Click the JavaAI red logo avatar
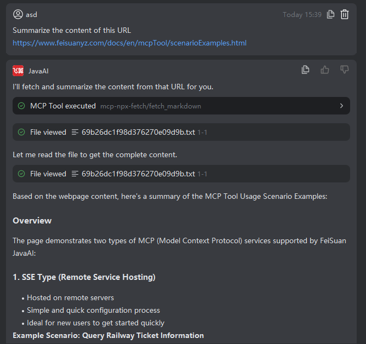The height and width of the screenshot is (344, 366). click(x=18, y=71)
